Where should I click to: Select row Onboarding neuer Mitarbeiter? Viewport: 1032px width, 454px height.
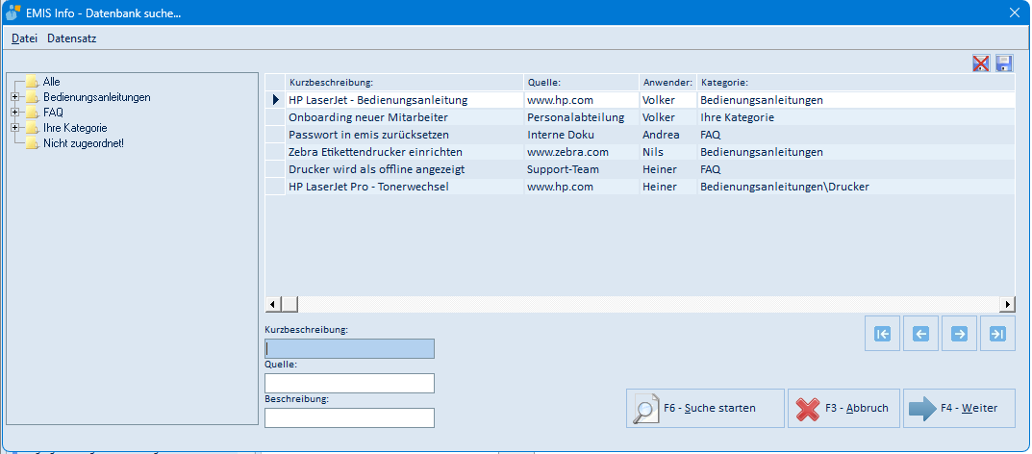pos(640,117)
